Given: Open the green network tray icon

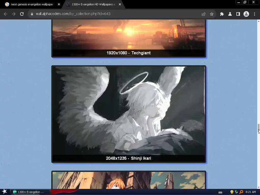Looking at the screenshot, I should point(236,192).
